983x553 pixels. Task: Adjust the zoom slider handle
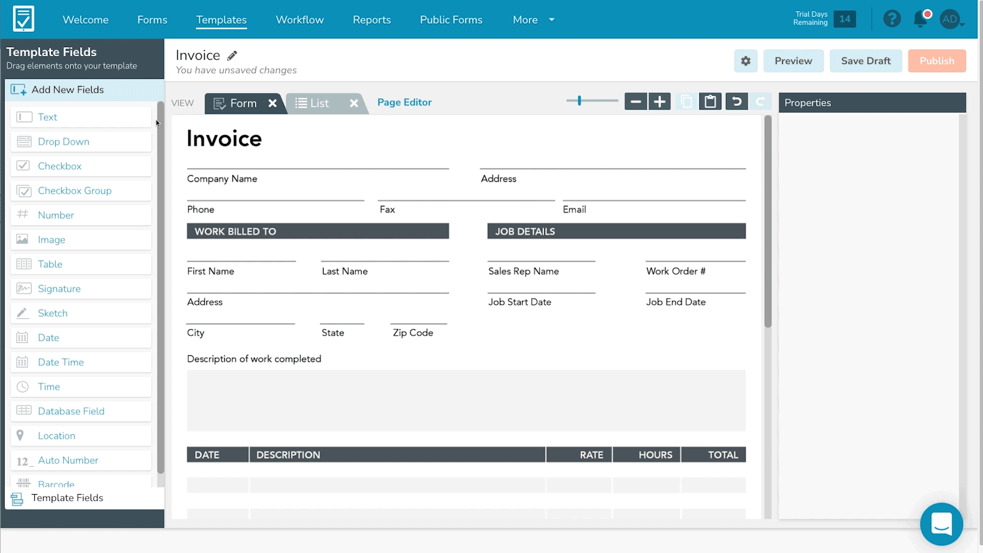click(x=579, y=101)
